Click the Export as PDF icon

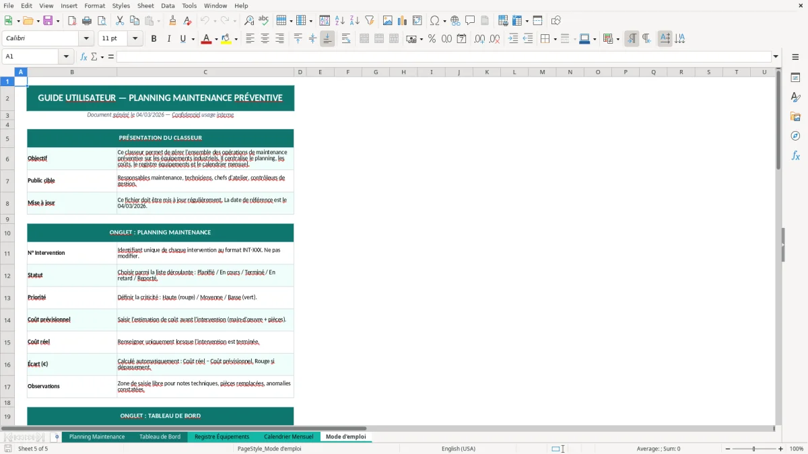tap(72, 21)
